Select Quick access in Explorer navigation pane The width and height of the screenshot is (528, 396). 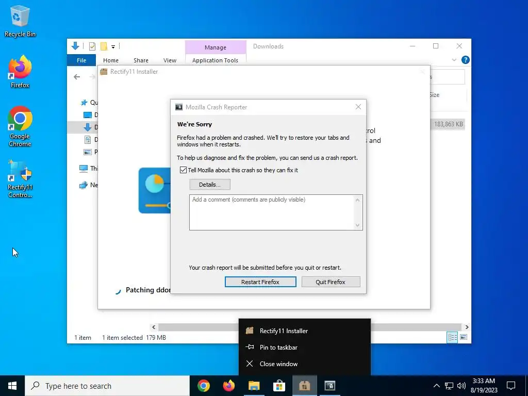(x=89, y=103)
